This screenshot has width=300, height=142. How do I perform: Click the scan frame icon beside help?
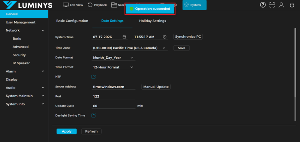click(x=272, y=5)
